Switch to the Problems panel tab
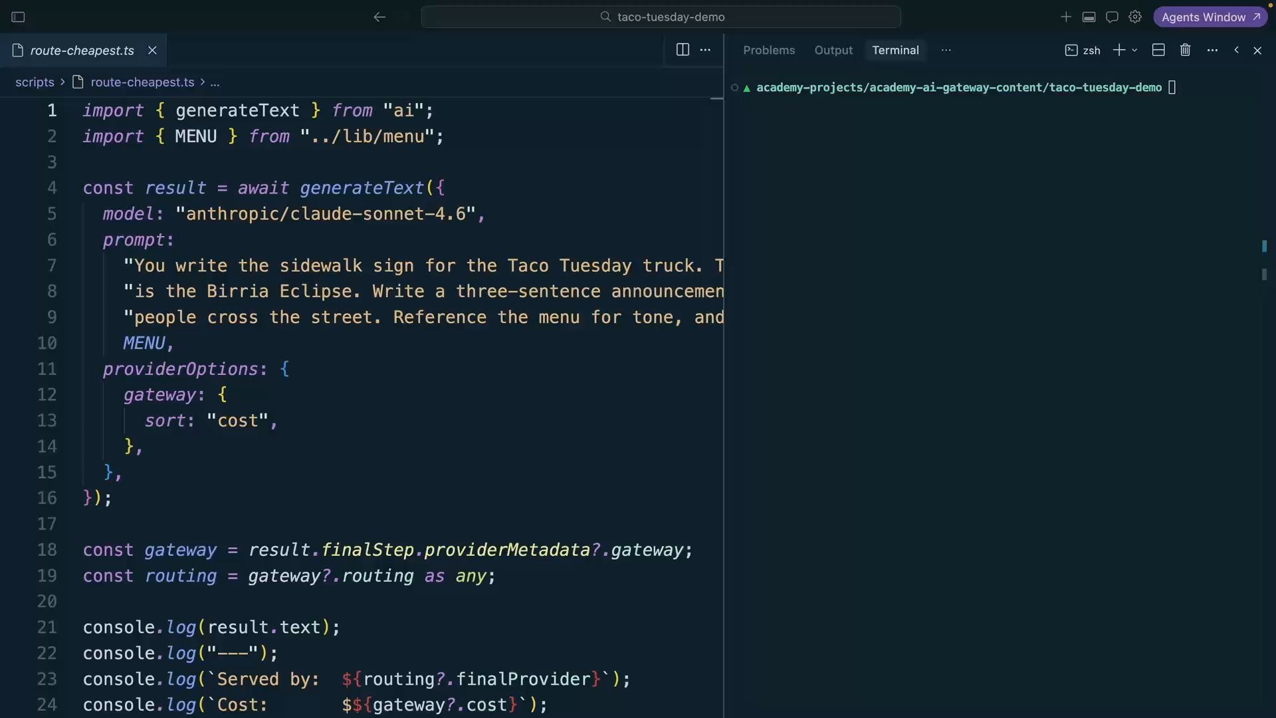The image size is (1276, 718). 769,51
